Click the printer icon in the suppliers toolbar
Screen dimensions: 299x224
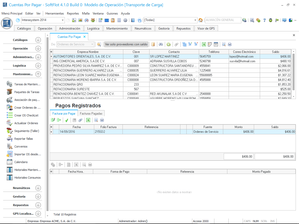tap(229, 44)
